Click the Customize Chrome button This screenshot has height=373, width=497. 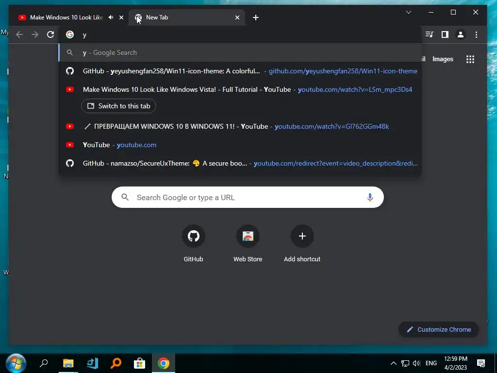439,330
